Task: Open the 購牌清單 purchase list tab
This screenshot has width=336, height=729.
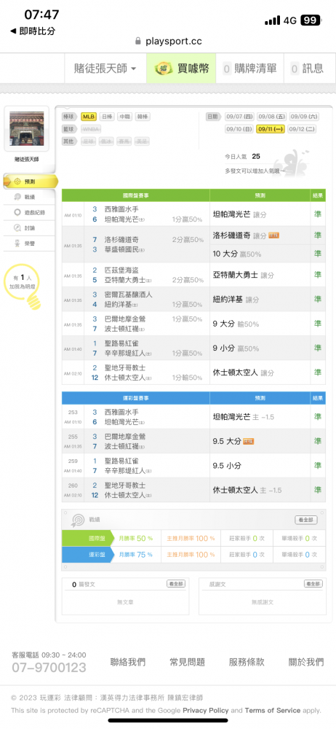Action: coord(249,69)
